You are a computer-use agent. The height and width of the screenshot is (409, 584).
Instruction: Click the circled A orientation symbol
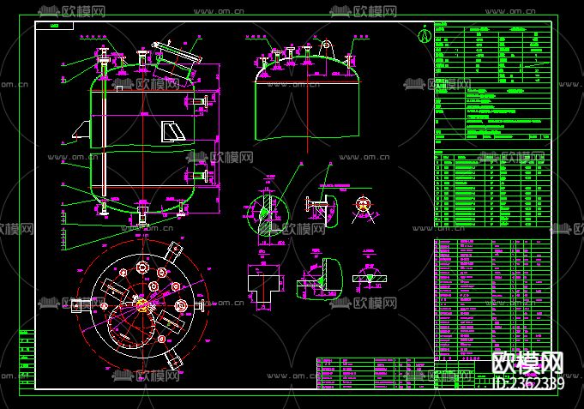coord(424,35)
